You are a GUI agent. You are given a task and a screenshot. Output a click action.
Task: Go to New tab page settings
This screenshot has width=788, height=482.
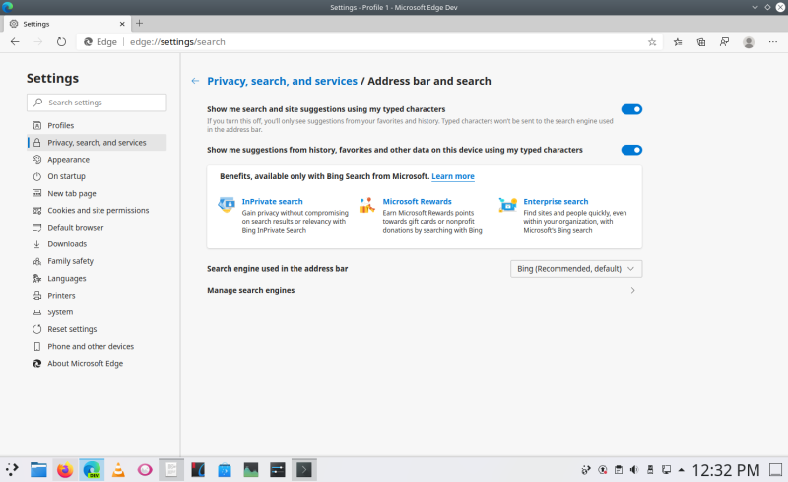tap(97, 194)
